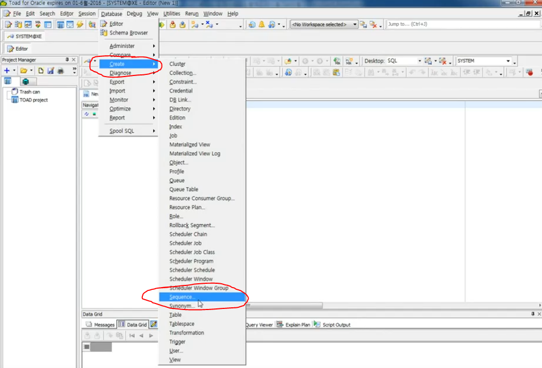The height and width of the screenshot is (368, 542).
Task: Click the rollback icon in main toolbar
Action: coord(182,25)
